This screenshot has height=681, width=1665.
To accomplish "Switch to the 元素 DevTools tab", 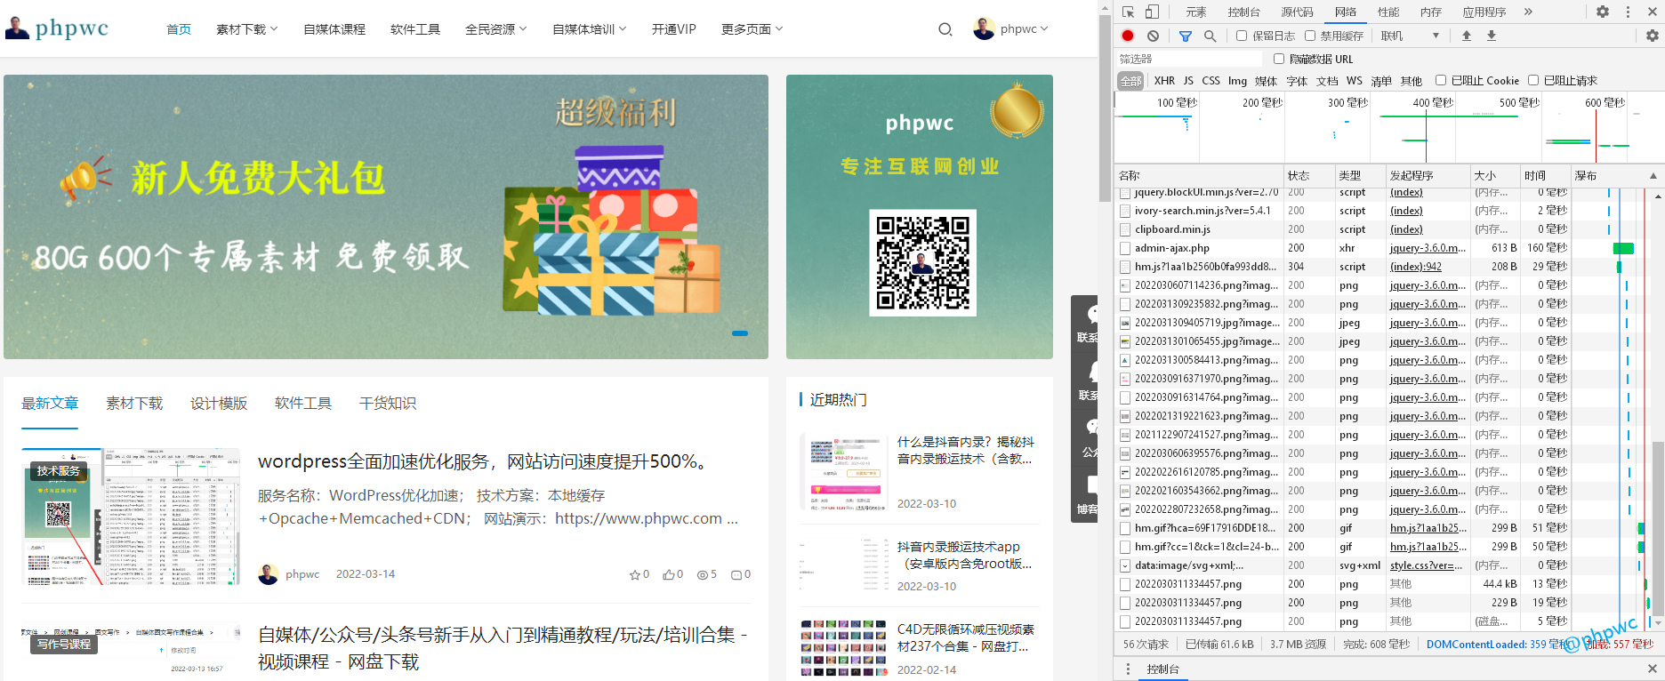I will 1196,12.
